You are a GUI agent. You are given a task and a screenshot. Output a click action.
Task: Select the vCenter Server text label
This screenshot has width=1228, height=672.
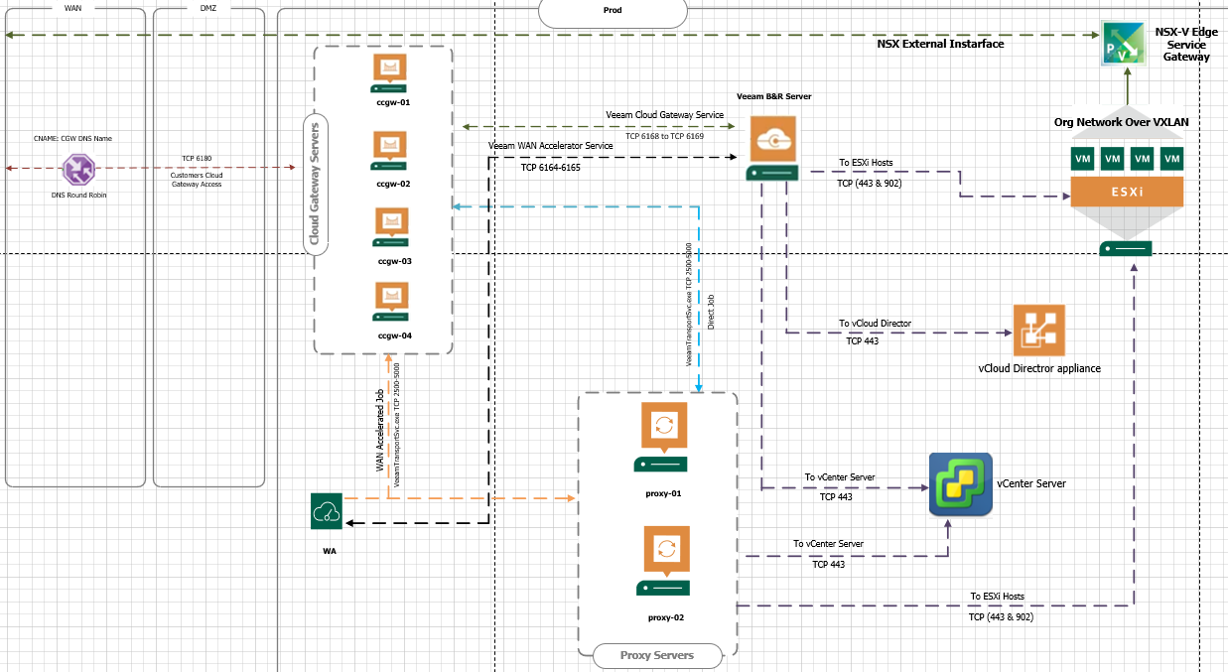(x=1031, y=484)
